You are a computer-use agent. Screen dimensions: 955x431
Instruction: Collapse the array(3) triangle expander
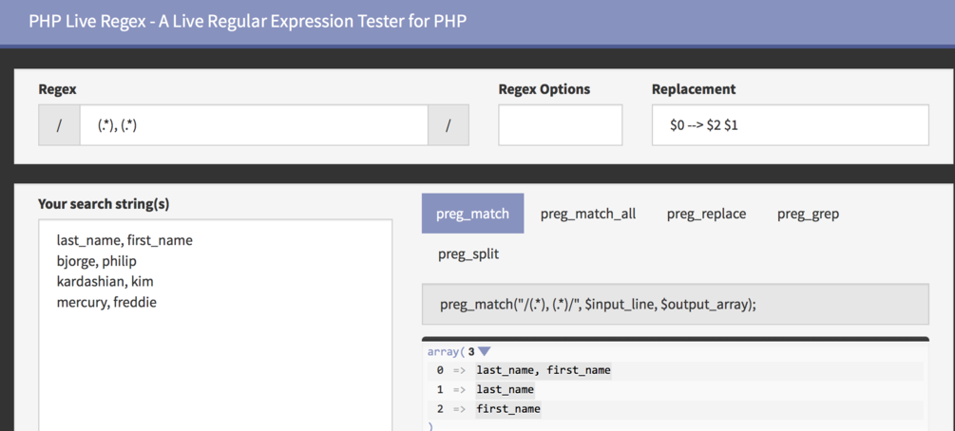click(485, 352)
